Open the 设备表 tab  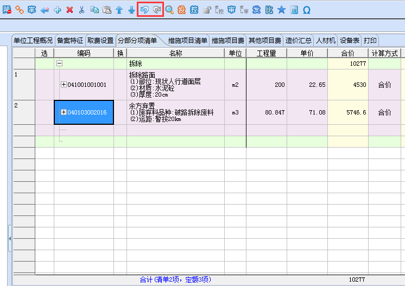tap(350, 41)
